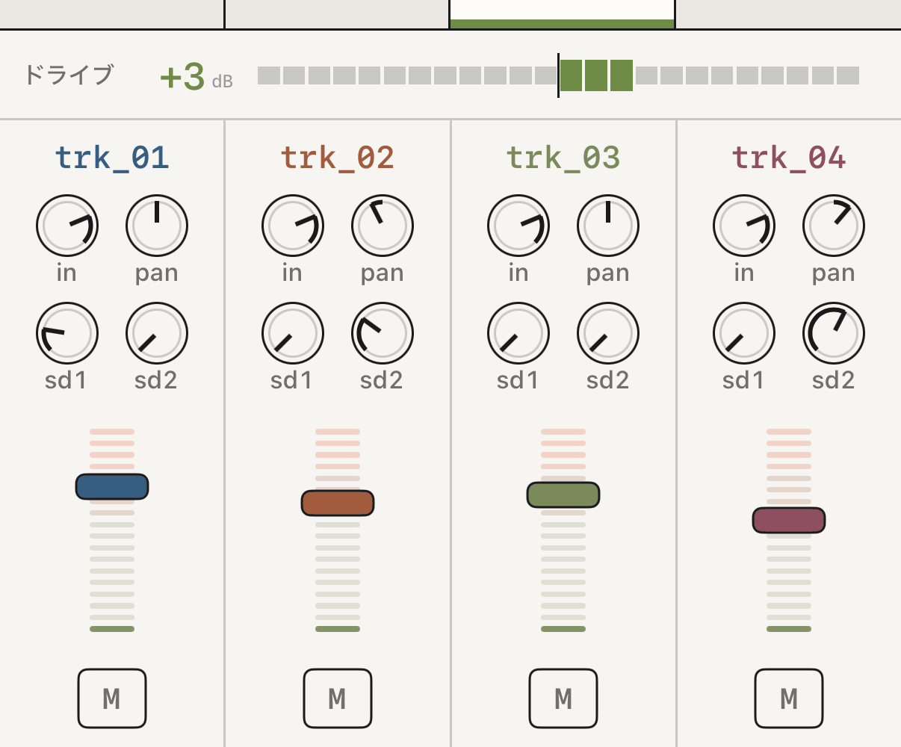The height and width of the screenshot is (747, 901).
Task: Click the green trk_03 volume fader handle
Action: [x=563, y=495]
